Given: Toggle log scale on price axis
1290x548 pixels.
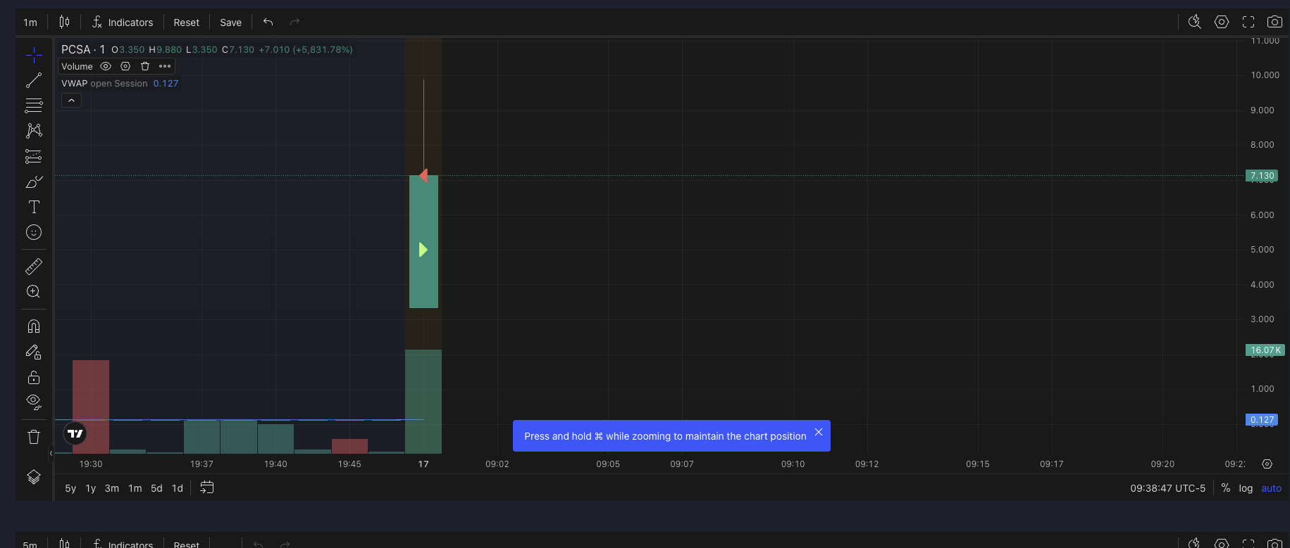Looking at the screenshot, I should point(1246,488).
